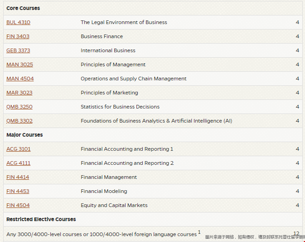Click the ACG 4111 course link
This screenshot has height=242, width=305.
pyautogui.click(x=19, y=163)
